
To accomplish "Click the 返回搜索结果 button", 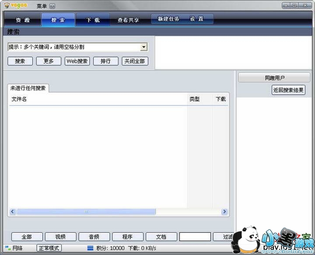I will point(288,90).
